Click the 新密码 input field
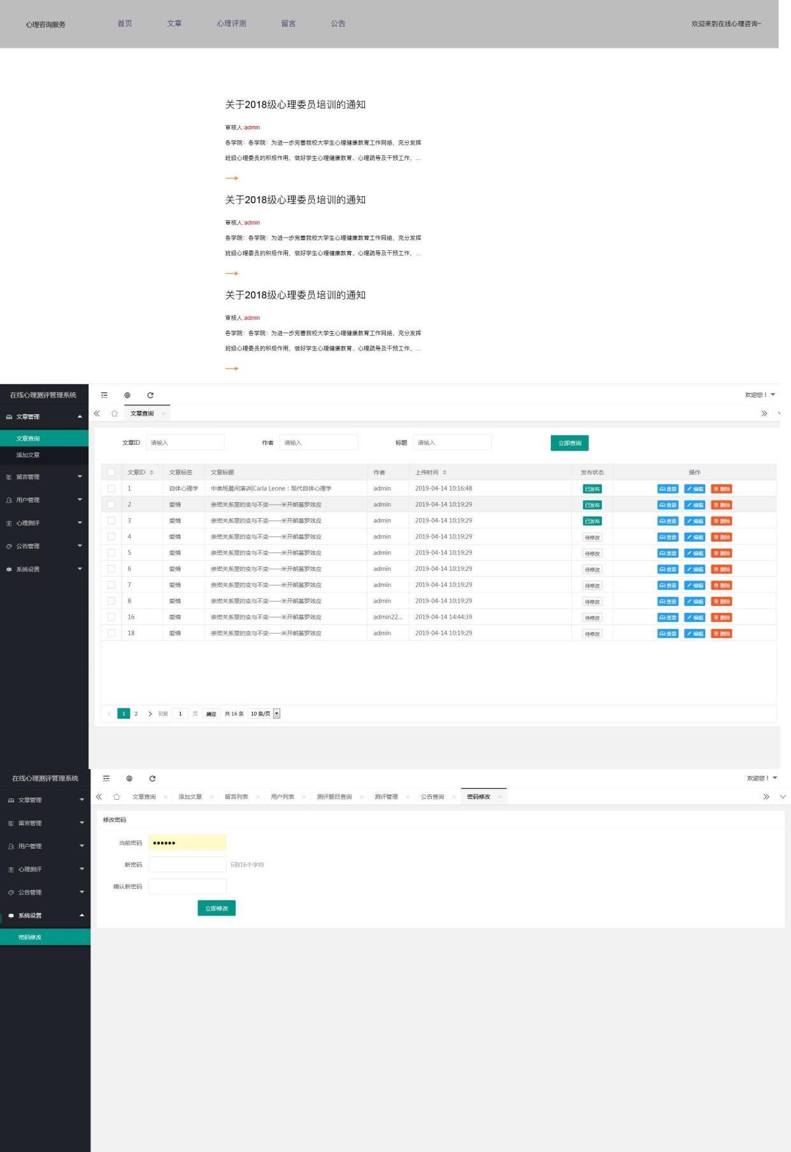This screenshot has height=1152, width=791. click(x=187, y=864)
